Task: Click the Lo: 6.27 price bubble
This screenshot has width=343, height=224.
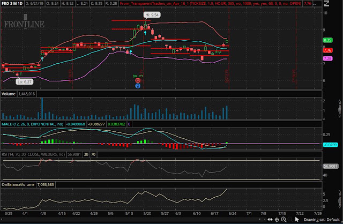Action: [x=25, y=82]
